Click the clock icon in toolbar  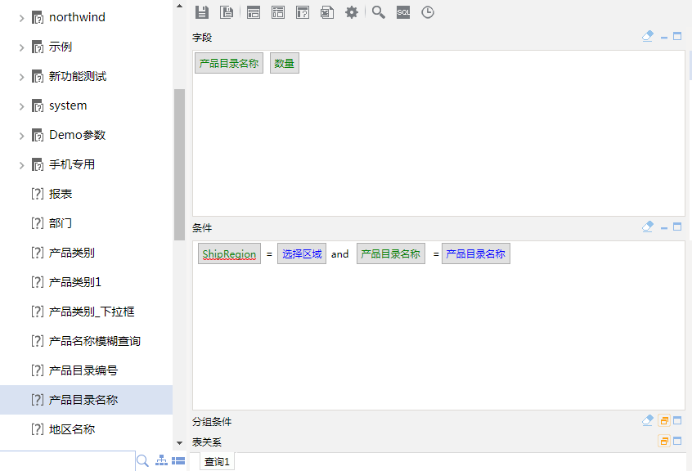tap(428, 12)
